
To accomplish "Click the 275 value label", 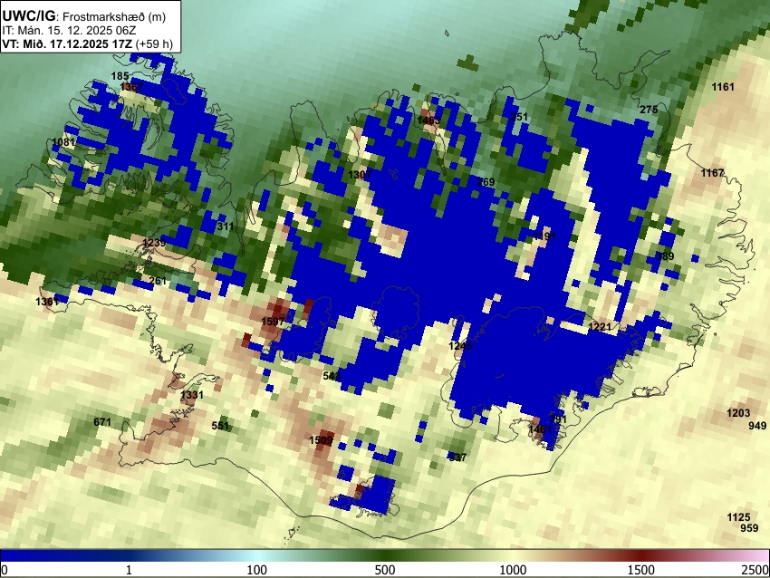I will (x=649, y=110).
